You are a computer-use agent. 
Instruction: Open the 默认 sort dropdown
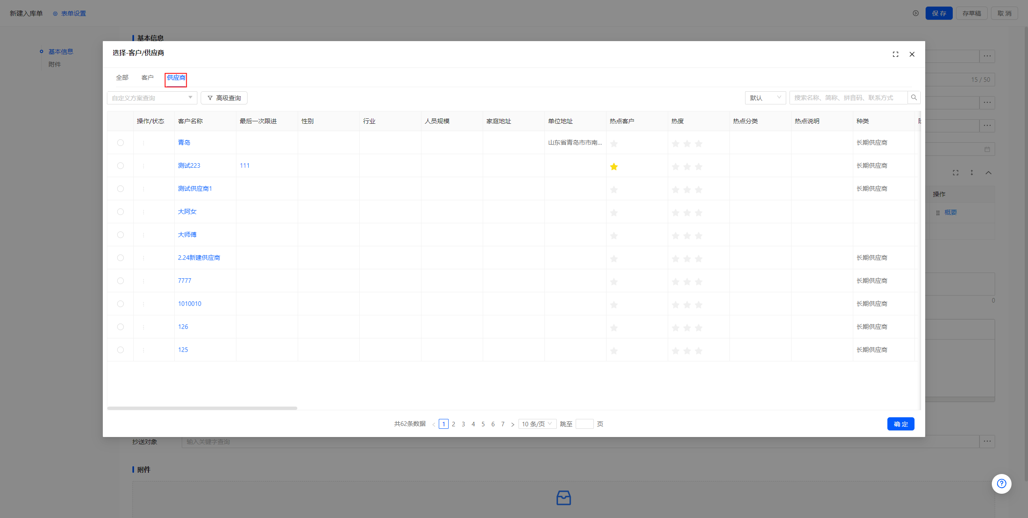(x=765, y=98)
